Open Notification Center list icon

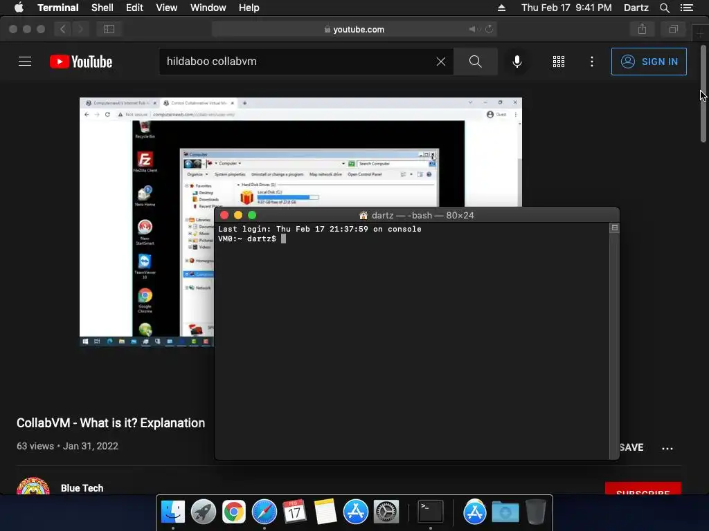pyautogui.click(x=686, y=8)
